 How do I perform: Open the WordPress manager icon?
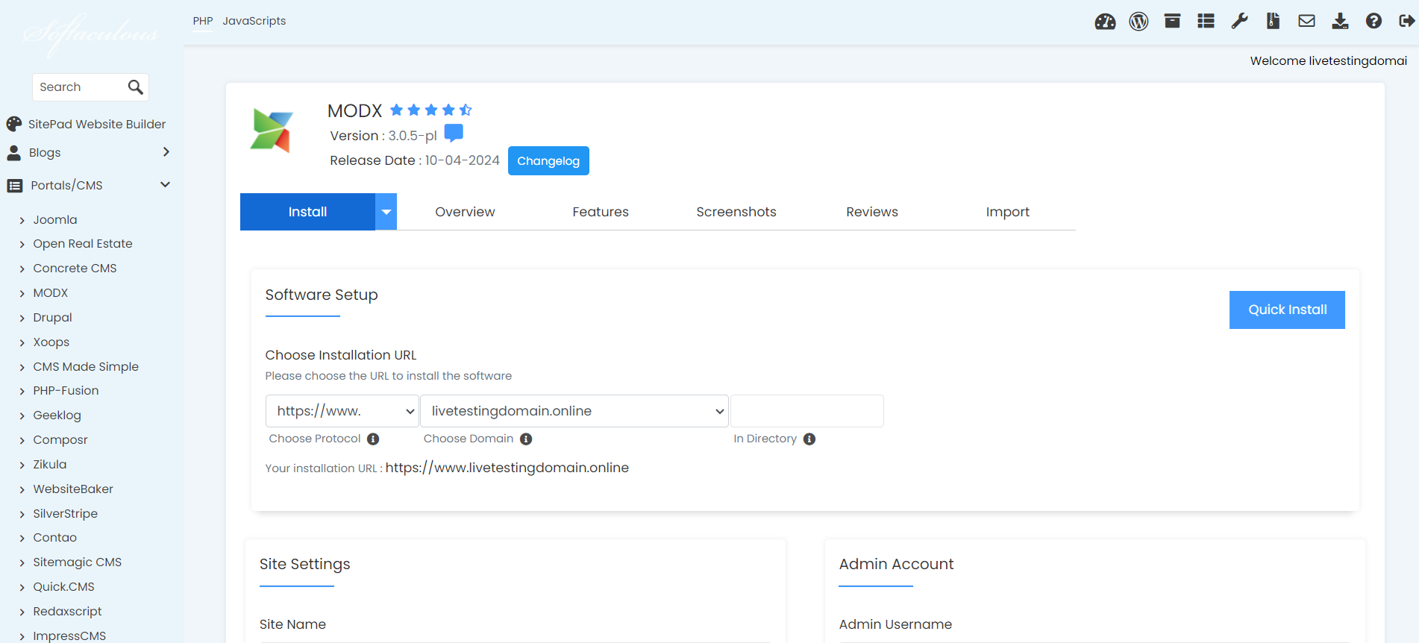click(1138, 22)
